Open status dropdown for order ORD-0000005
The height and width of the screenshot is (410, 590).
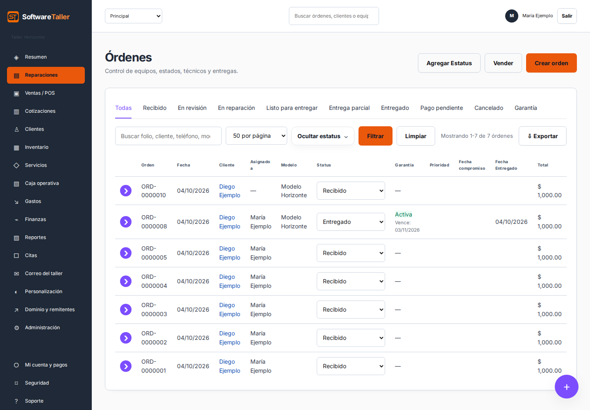pyautogui.click(x=351, y=253)
